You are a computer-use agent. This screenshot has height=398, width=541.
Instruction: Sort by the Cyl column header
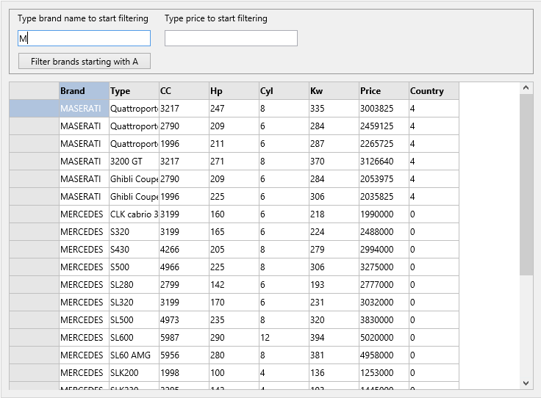pos(284,91)
